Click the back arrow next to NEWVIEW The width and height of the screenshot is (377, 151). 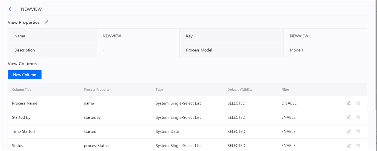point(11,9)
